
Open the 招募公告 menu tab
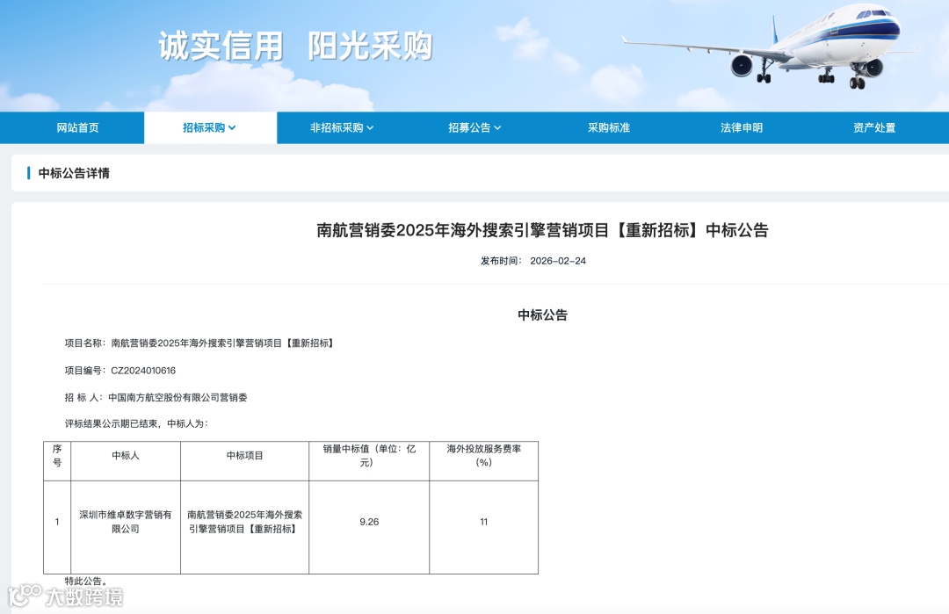tap(474, 127)
